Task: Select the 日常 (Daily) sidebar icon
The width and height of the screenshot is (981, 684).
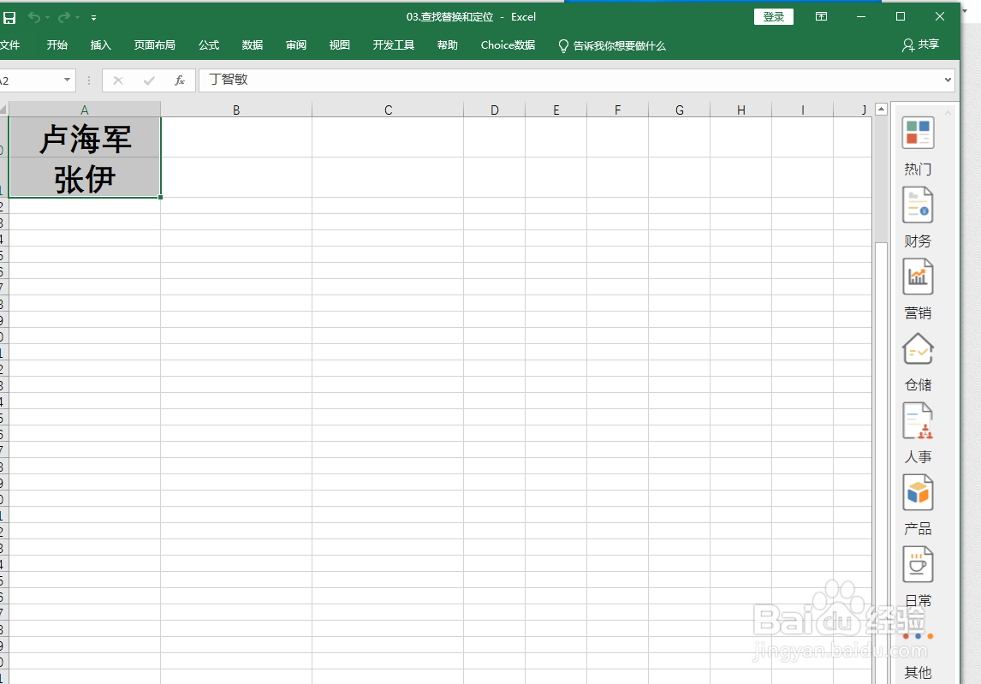Action: (918, 564)
